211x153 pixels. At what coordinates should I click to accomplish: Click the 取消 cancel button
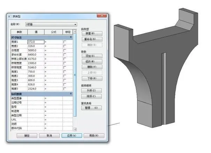pyautogui.click(x=49, y=136)
